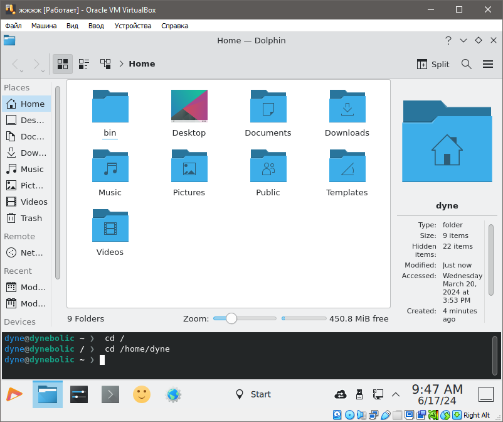Screen dimensions: 503x422
Task: Click the Back navigation arrow
Action: pos(15,64)
